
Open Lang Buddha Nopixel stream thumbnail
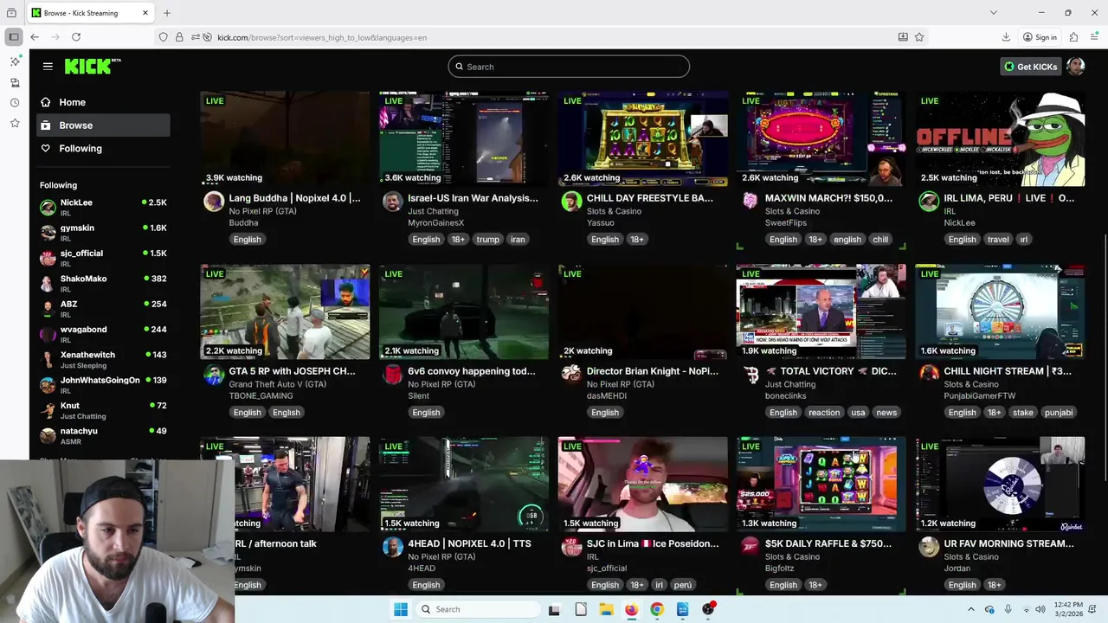click(x=285, y=138)
